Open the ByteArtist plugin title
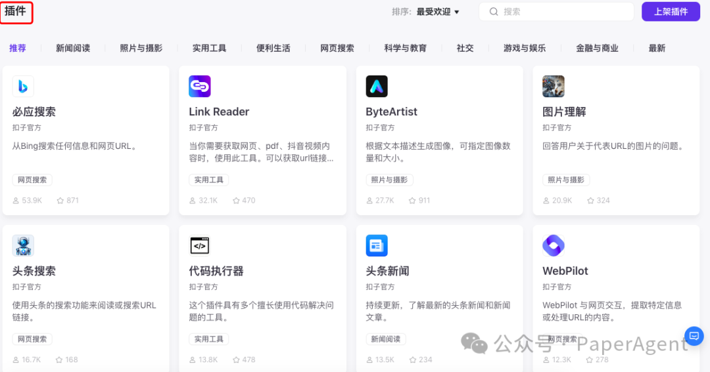This screenshot has height=372, width=710. tap(392, 112)
